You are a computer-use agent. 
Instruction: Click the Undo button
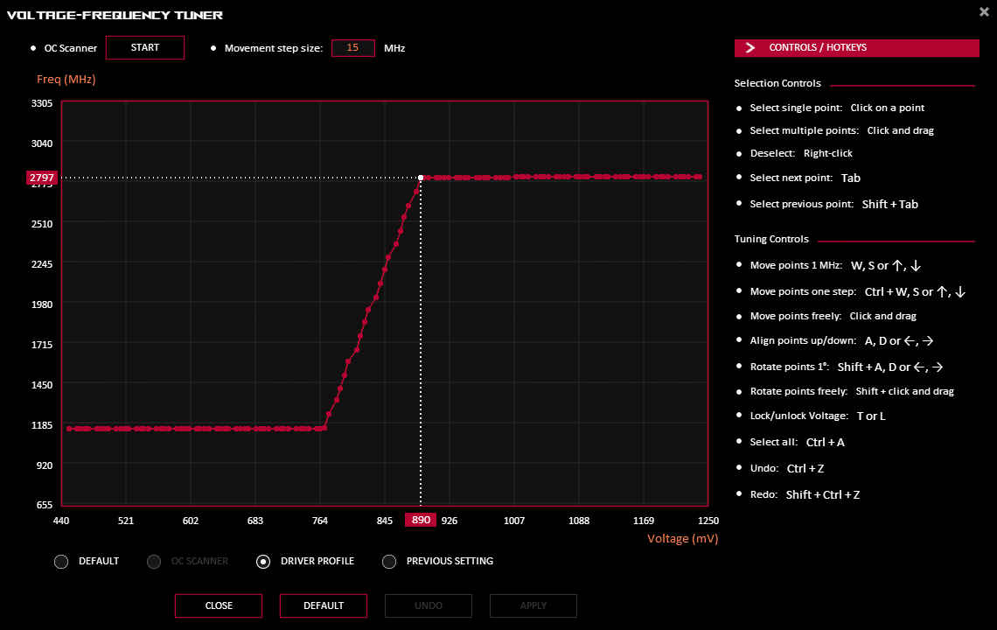[428, 605]
